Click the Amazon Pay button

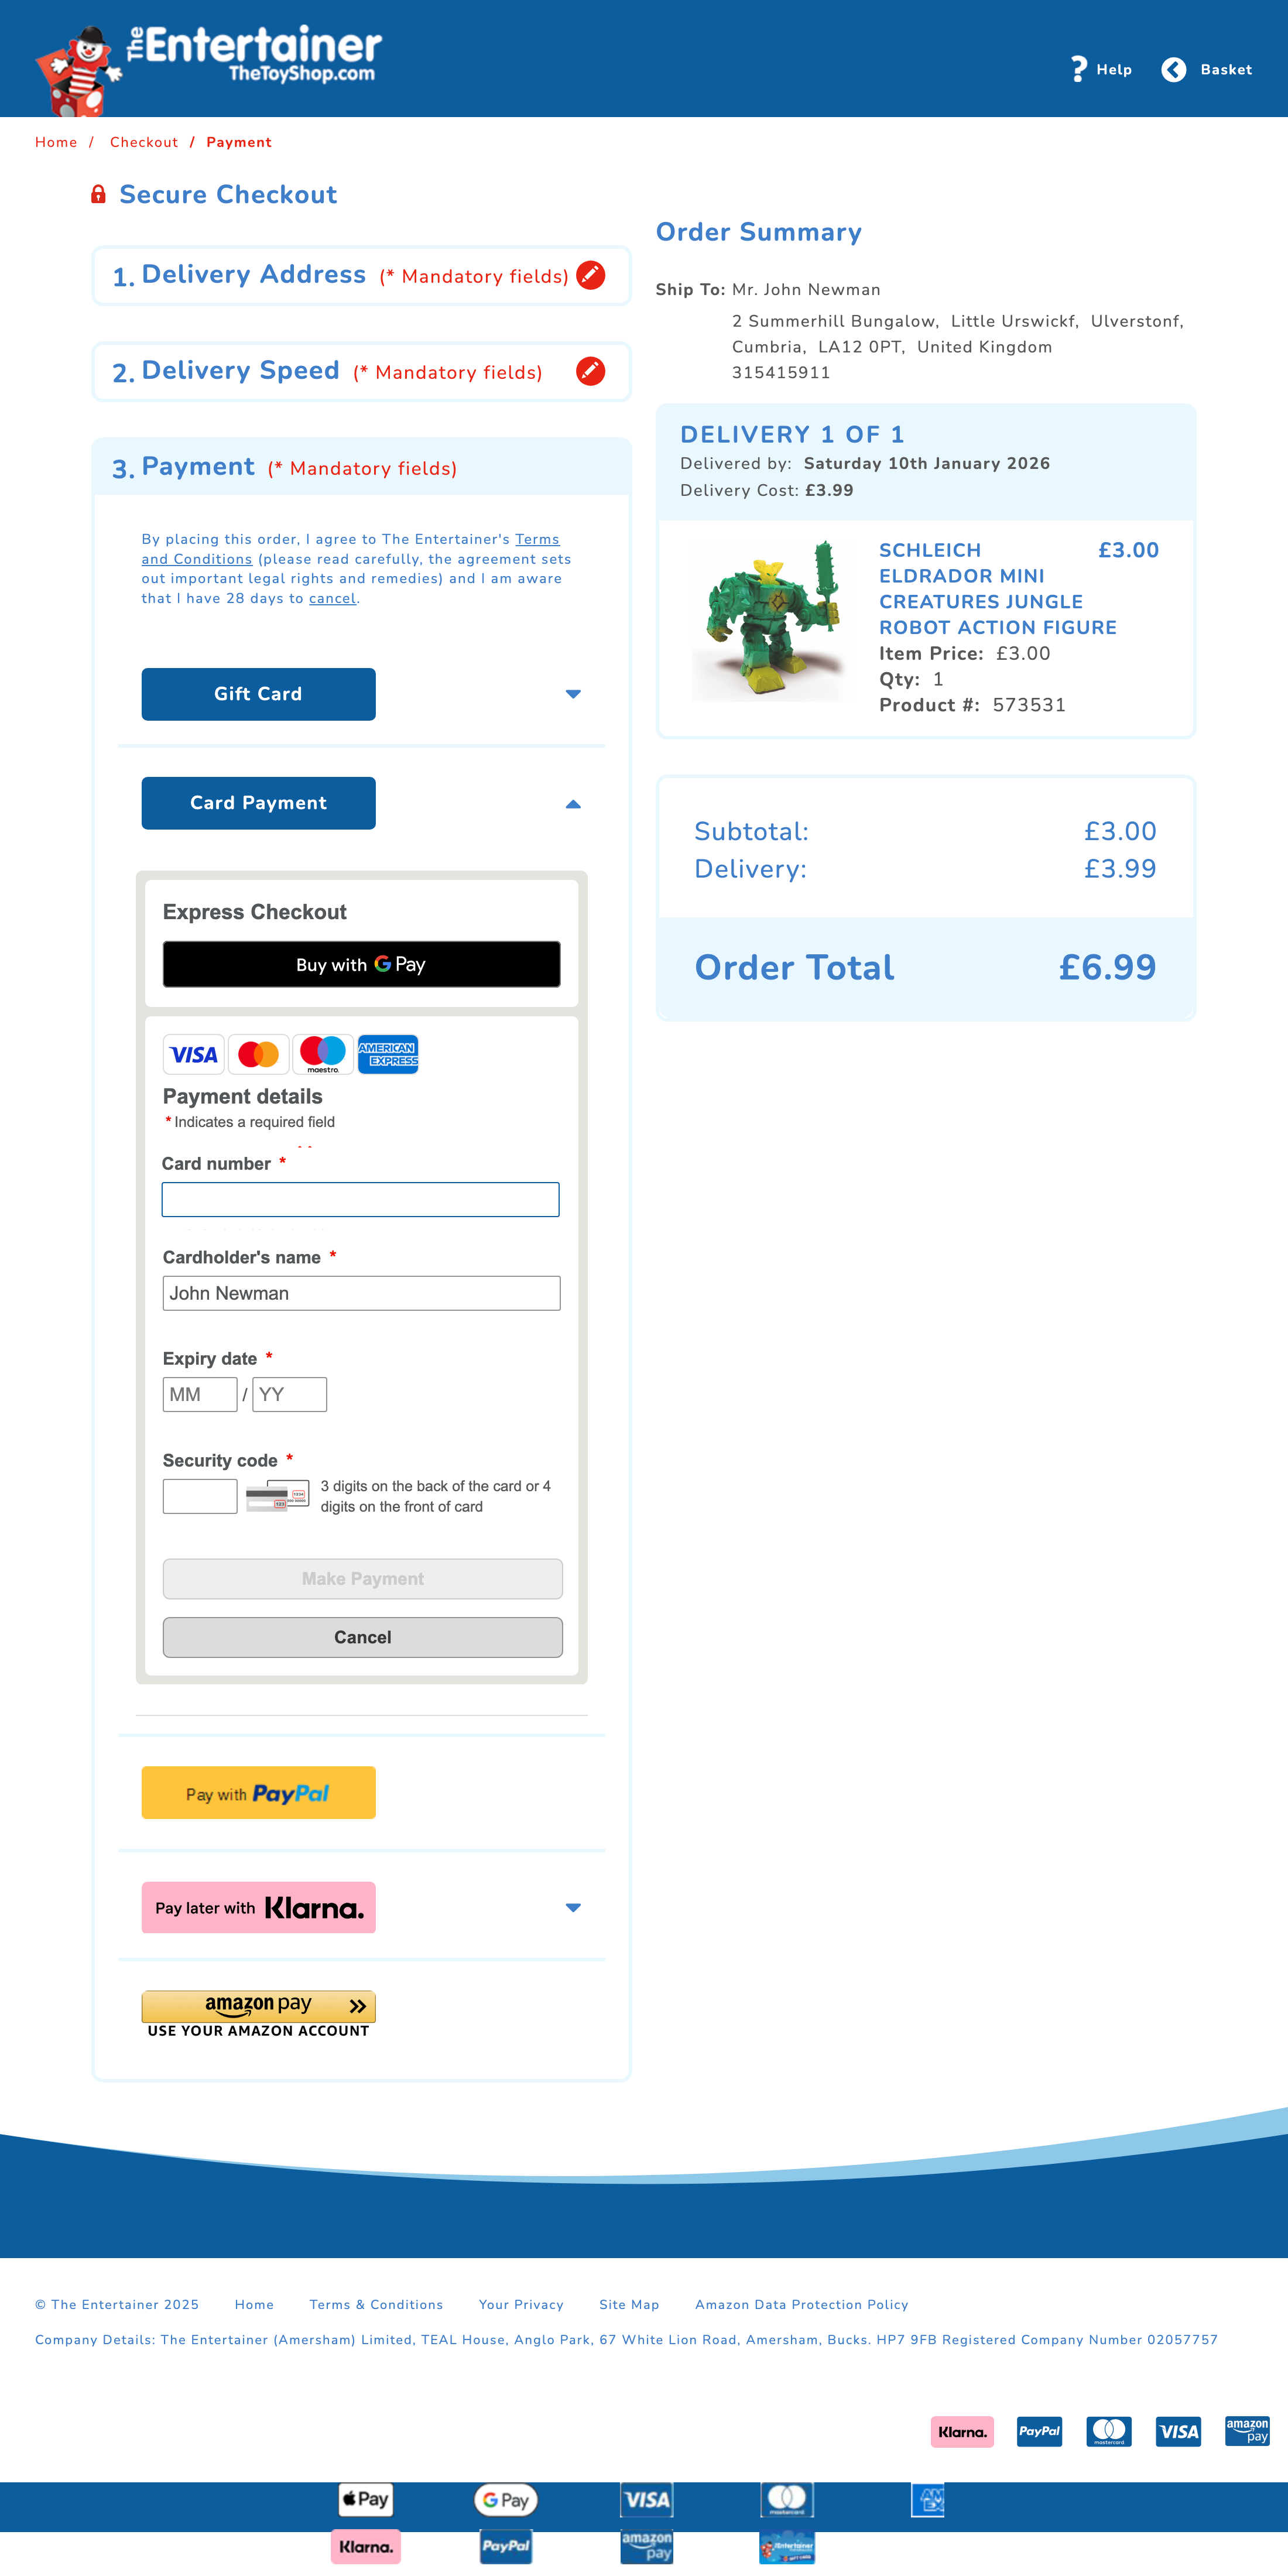[x=258, y=2006]
